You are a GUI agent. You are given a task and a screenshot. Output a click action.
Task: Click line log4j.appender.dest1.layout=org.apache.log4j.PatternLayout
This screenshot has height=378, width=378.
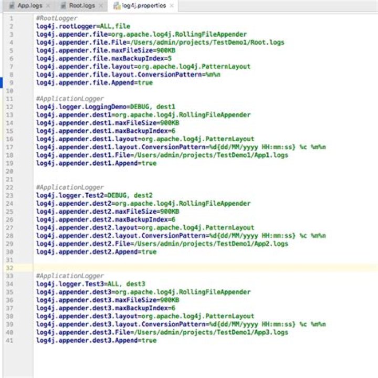pos(145,139)
